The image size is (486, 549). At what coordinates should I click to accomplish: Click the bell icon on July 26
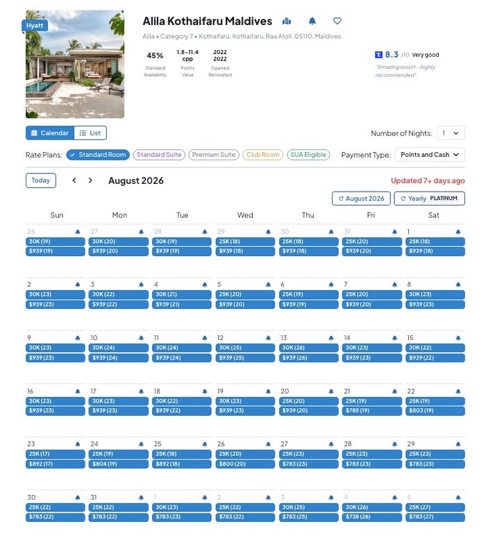[x=78, y=232]
